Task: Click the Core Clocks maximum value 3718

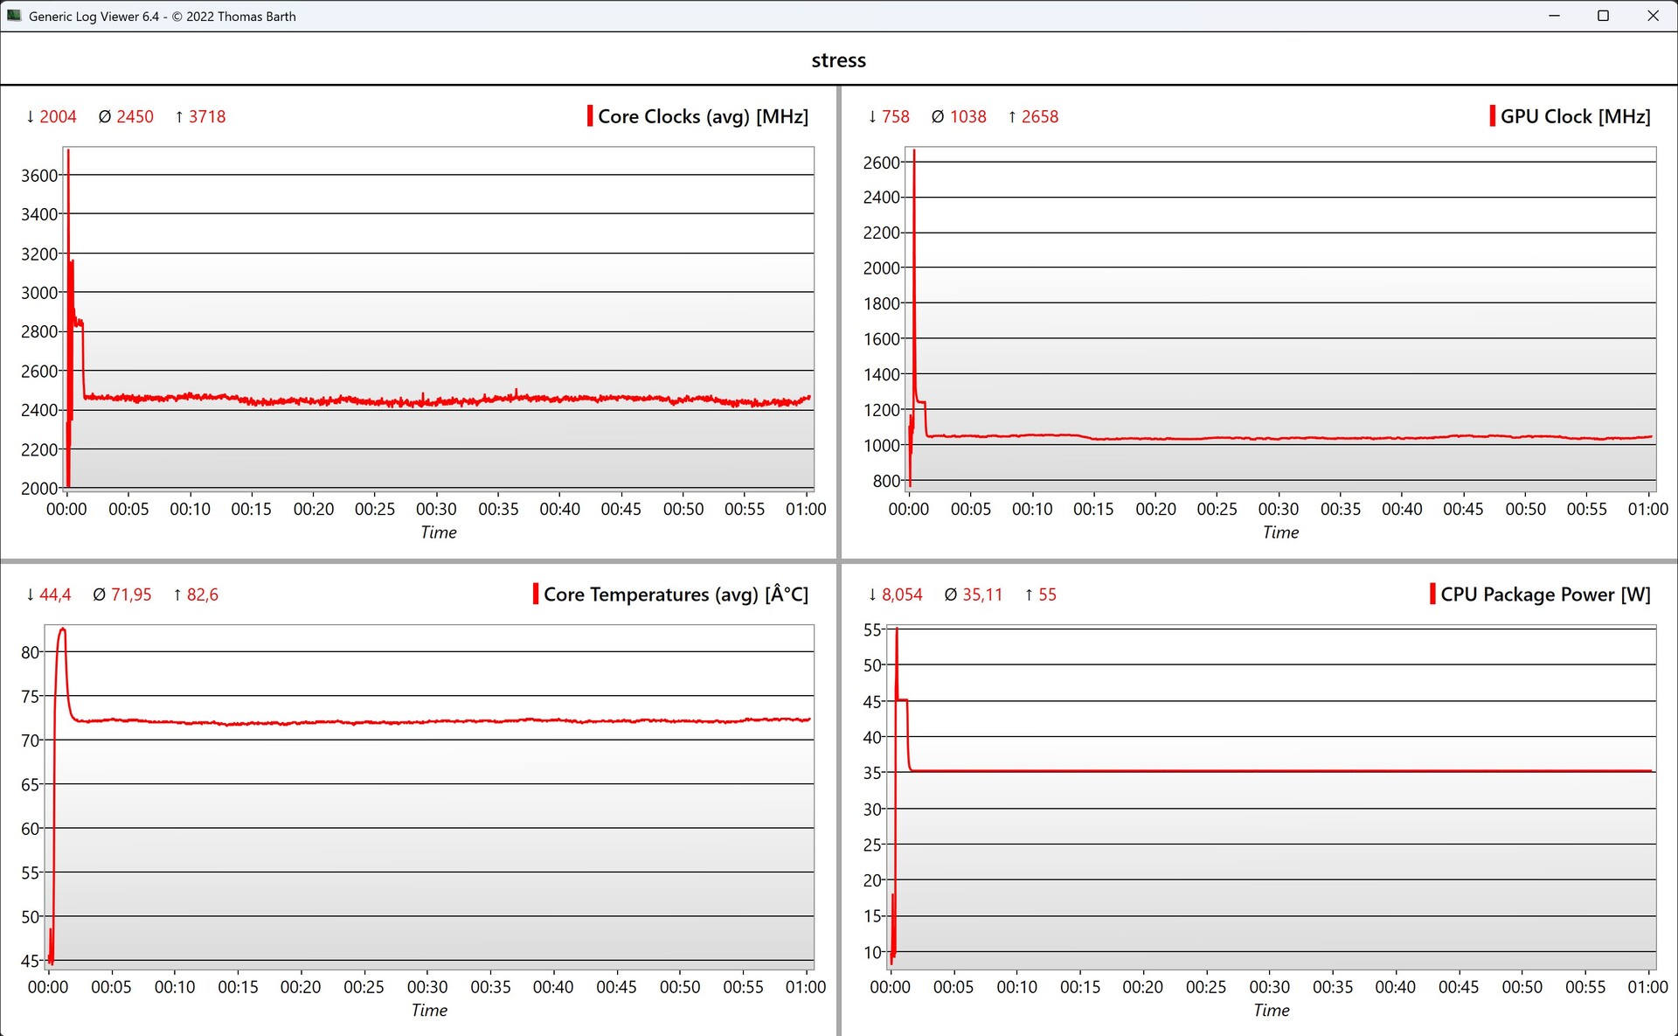Action: tap(207, 116)
